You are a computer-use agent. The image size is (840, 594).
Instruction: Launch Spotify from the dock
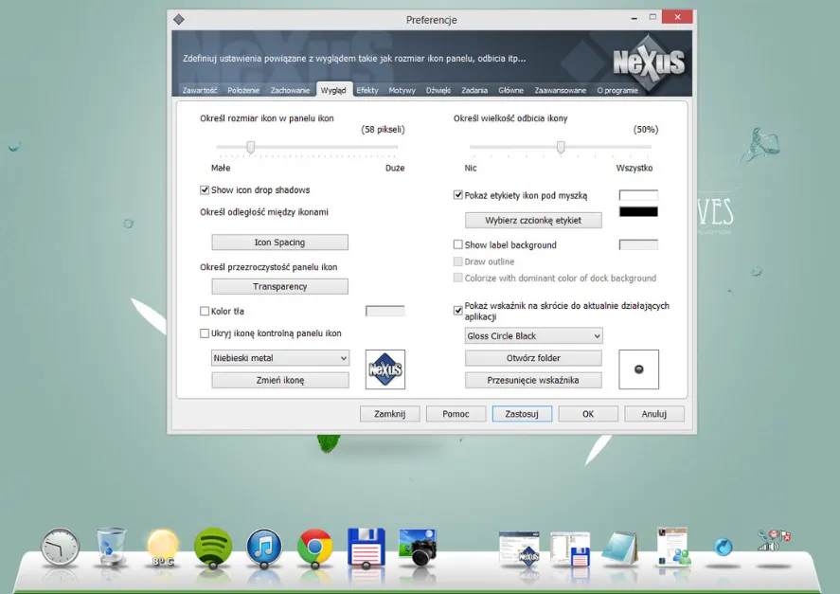(213, 547)
